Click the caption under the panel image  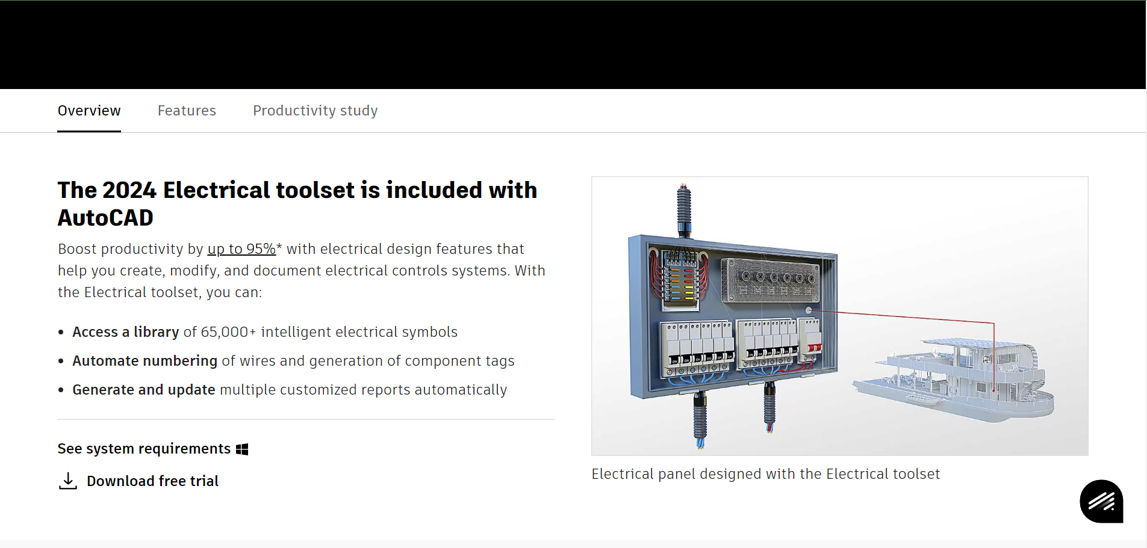pyautogui.click(x=765, y=474)
